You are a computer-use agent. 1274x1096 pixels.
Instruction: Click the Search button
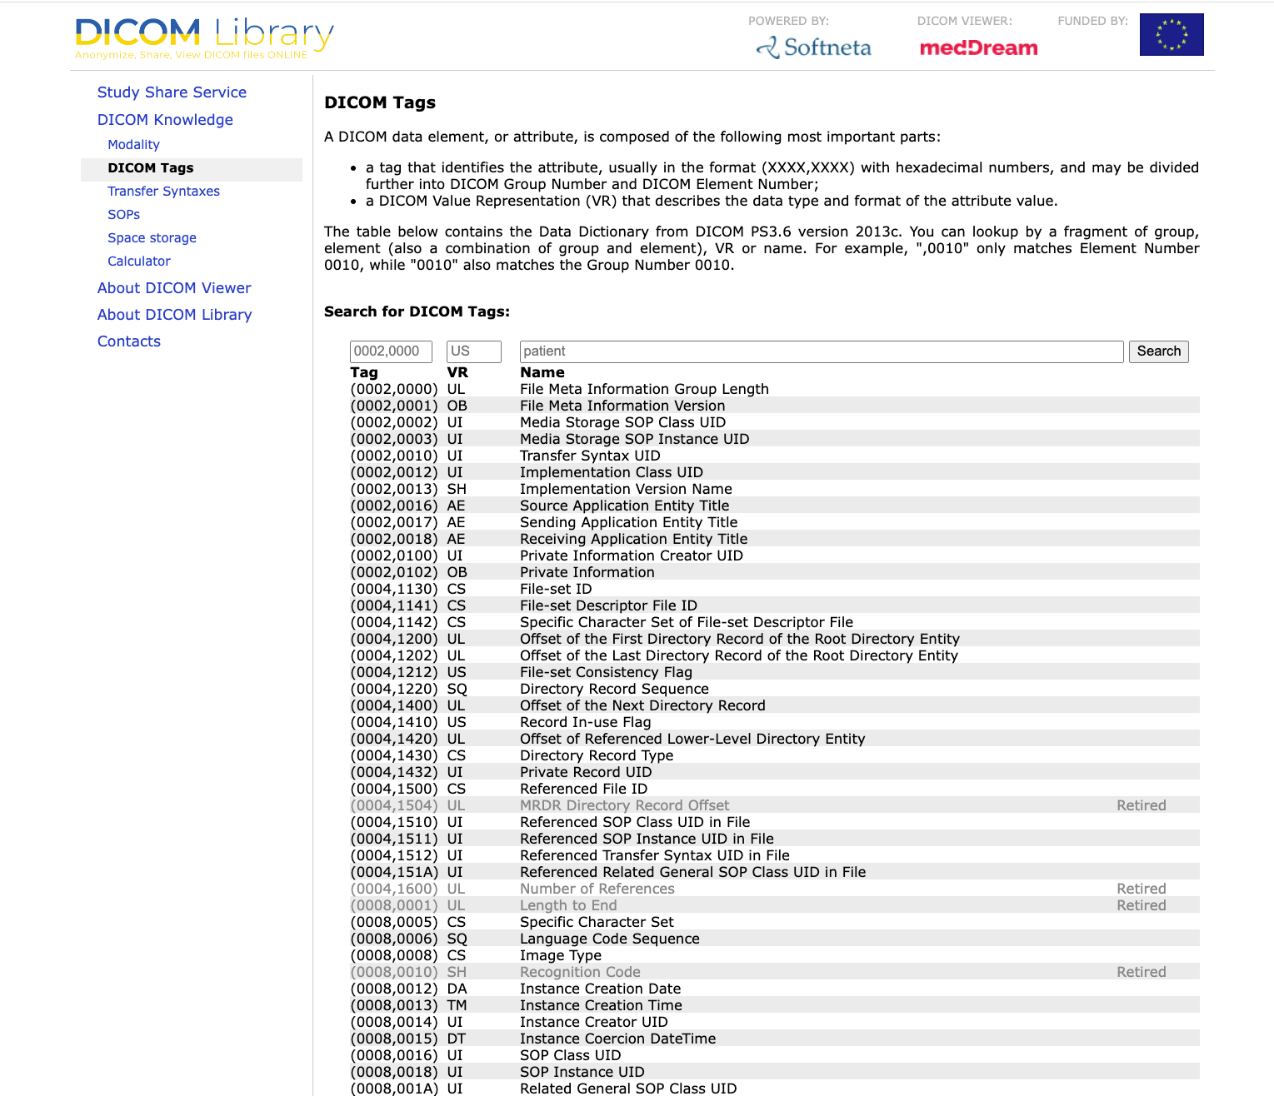[x=1158, y=351]
